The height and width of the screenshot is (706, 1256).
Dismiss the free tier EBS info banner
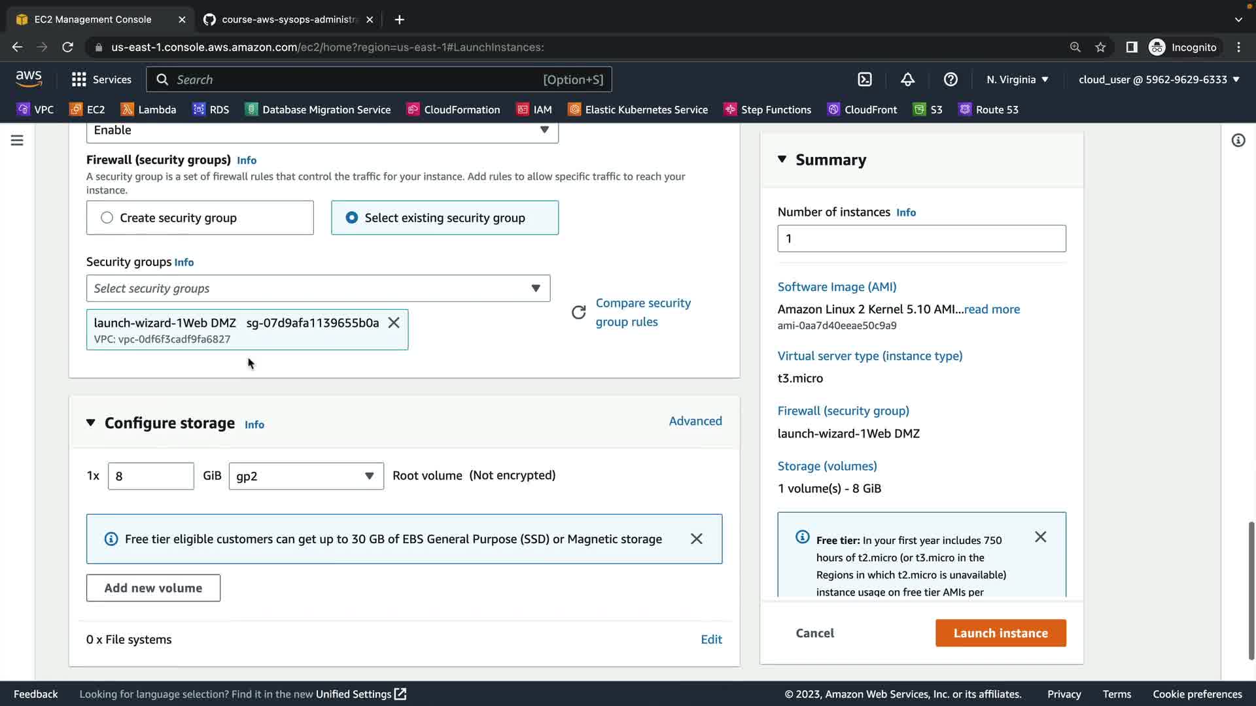[x=696, y=539]
